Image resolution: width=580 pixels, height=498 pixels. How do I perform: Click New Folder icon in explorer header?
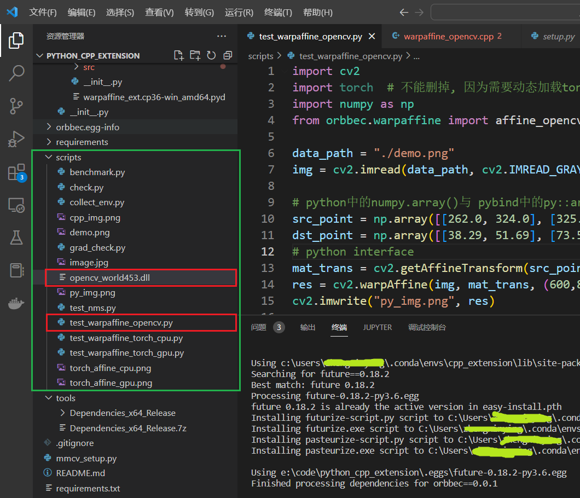tap(195, 55)
